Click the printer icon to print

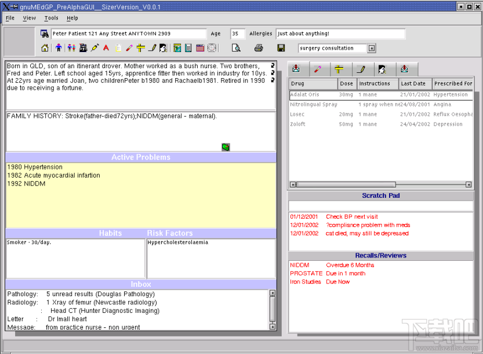[259, 48]
